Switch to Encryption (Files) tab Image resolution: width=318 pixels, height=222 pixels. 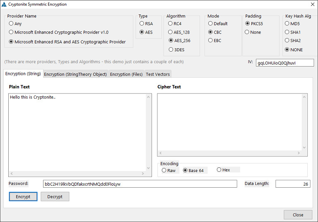126,74
